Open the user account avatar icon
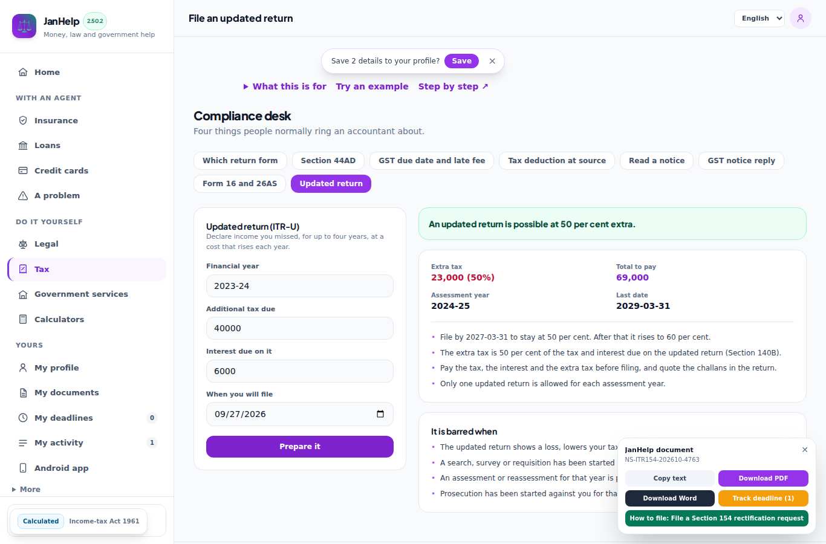826x544 pixels. click(x=800, y=18)
